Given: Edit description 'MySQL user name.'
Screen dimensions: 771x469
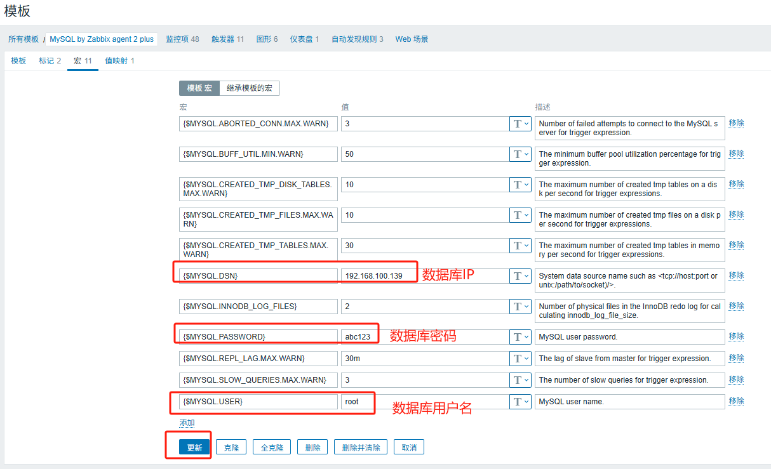Looking at the screenshot, I should pos(630,402).
